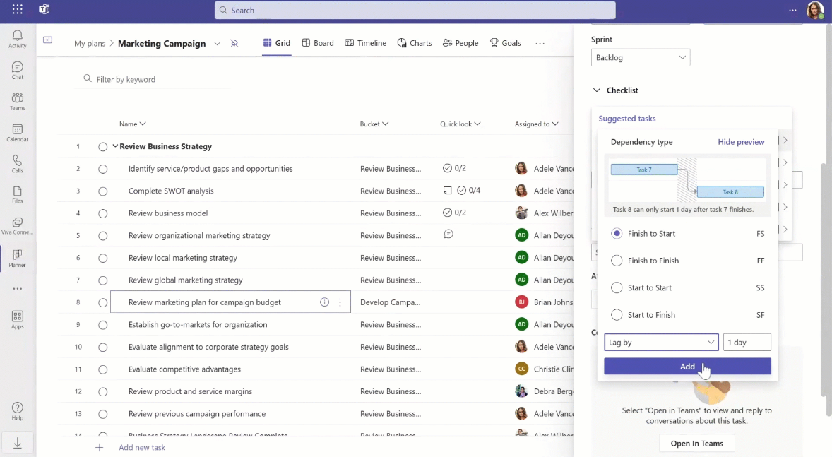Screen dimensions: 832x457
Task: Select the Start to Start option
Action: tap(617, 287)
